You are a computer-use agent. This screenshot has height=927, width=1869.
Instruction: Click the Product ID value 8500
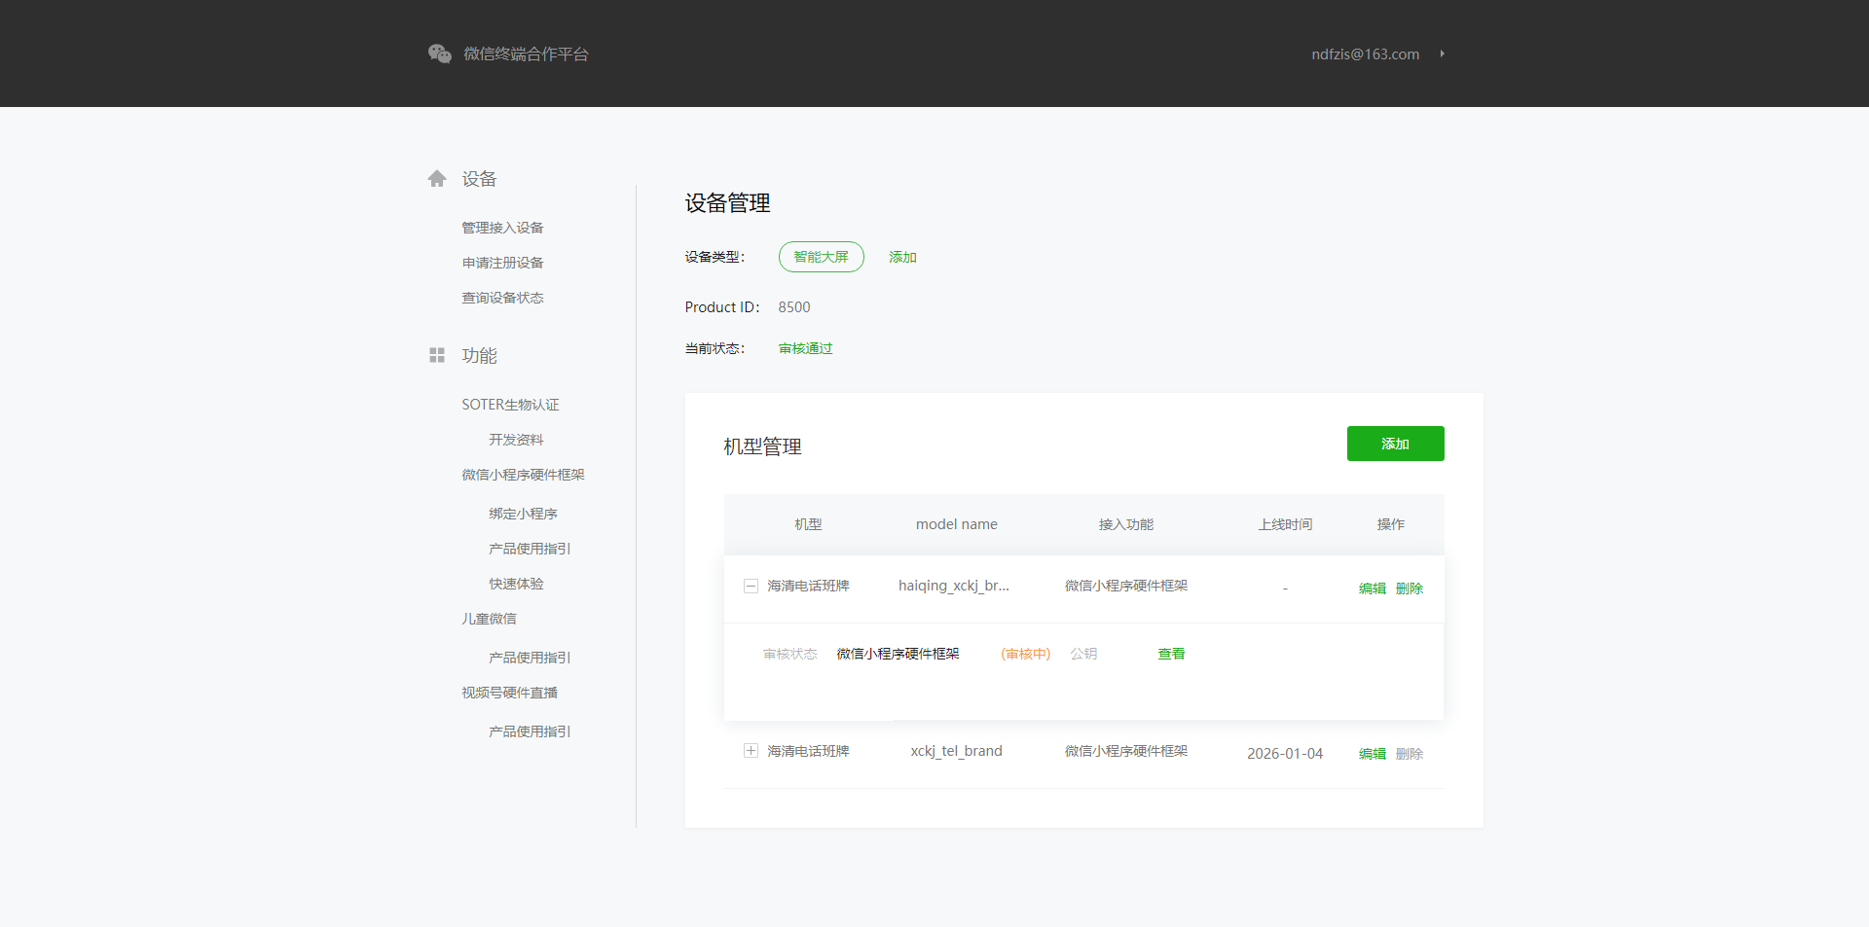(794, 307)
